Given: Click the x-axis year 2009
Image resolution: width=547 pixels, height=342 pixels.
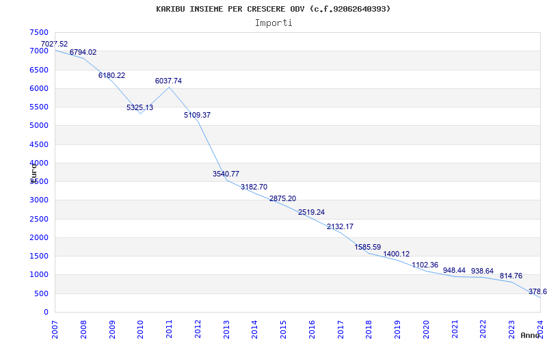Looking at the screenshot, I should pyautogui.click(x=112, y=330).
